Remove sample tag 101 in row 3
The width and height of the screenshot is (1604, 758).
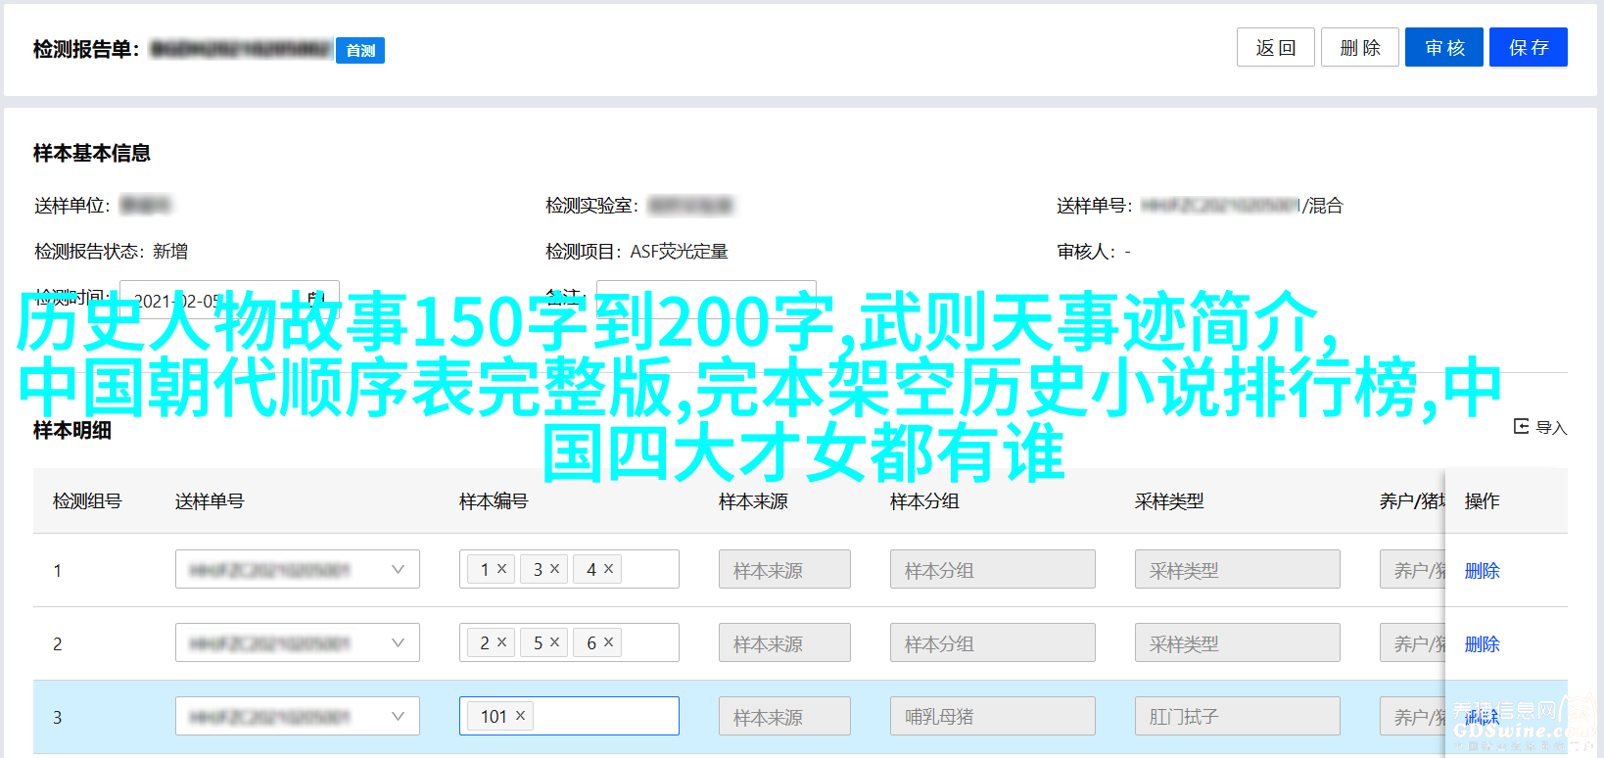point(520,716)
